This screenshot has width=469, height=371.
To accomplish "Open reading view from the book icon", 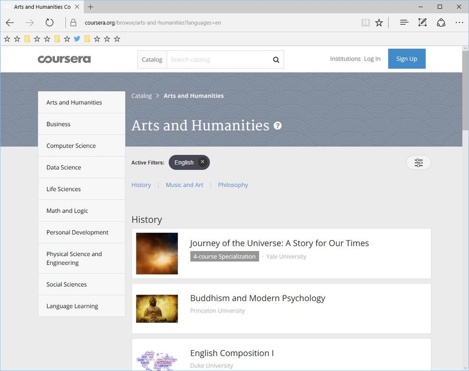I will click(x=365, y=23).
